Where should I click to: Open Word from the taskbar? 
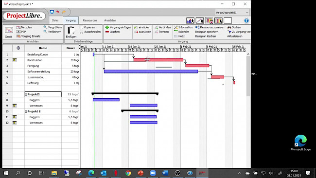point(165,173)
